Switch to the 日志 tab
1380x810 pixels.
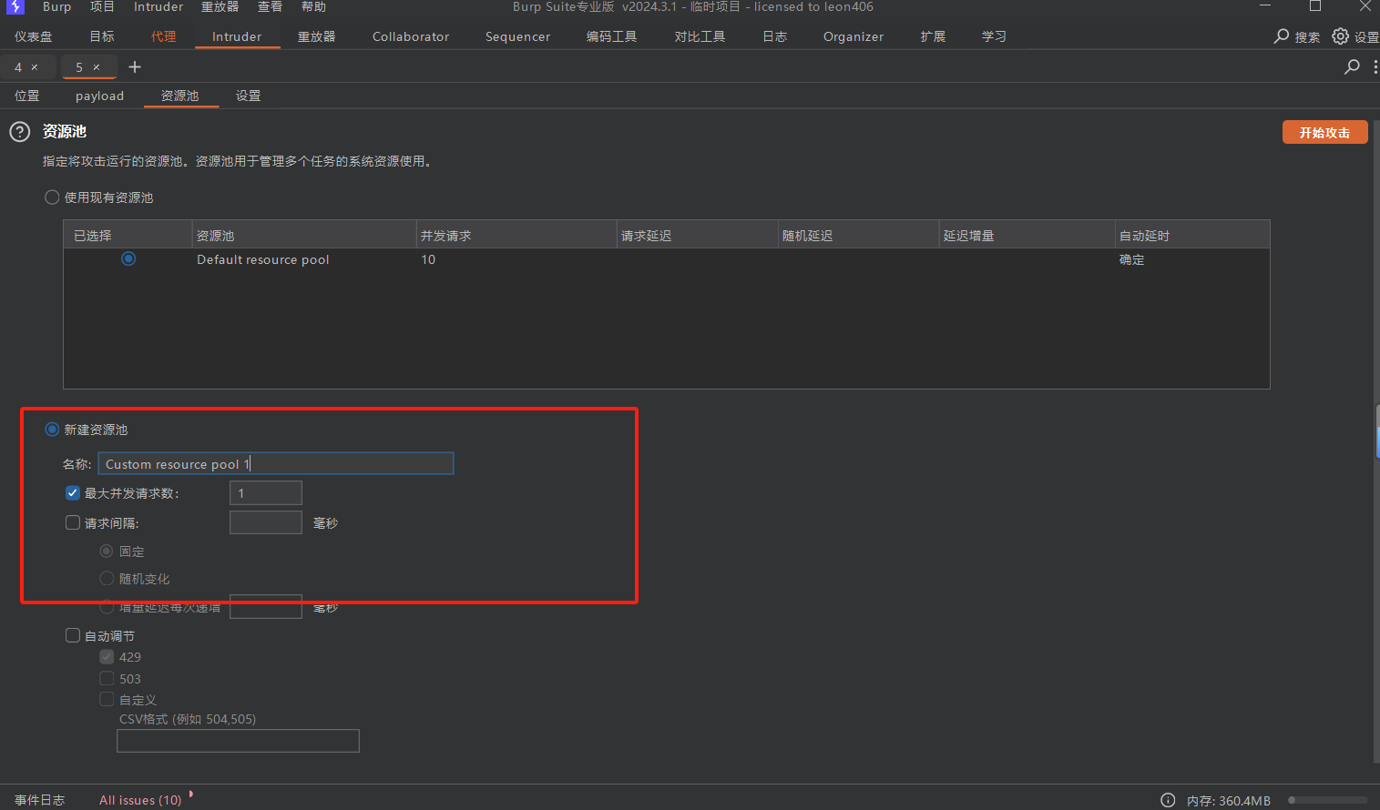(x=774, y=36)
